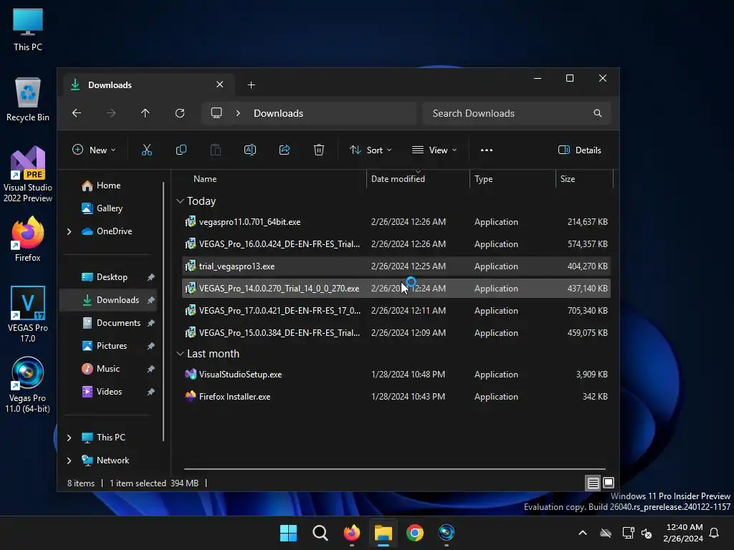
Task: Click the Downloads address bar breadcrumb
Action: click(x=278, y=114)
